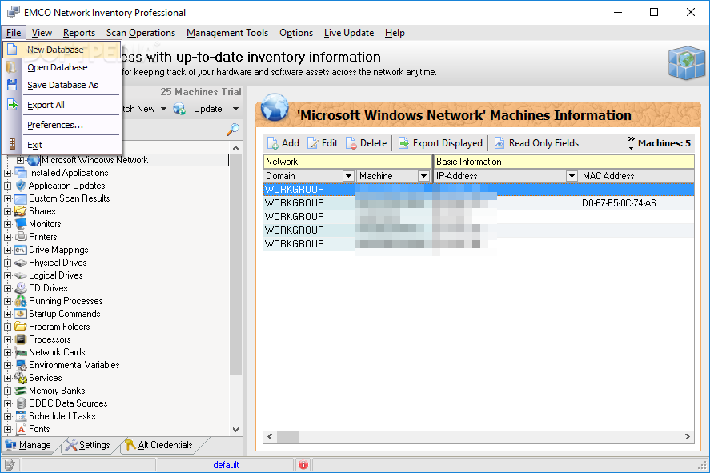
Task: Click the CD Drives disc icon
Action: tap(20, 288)
